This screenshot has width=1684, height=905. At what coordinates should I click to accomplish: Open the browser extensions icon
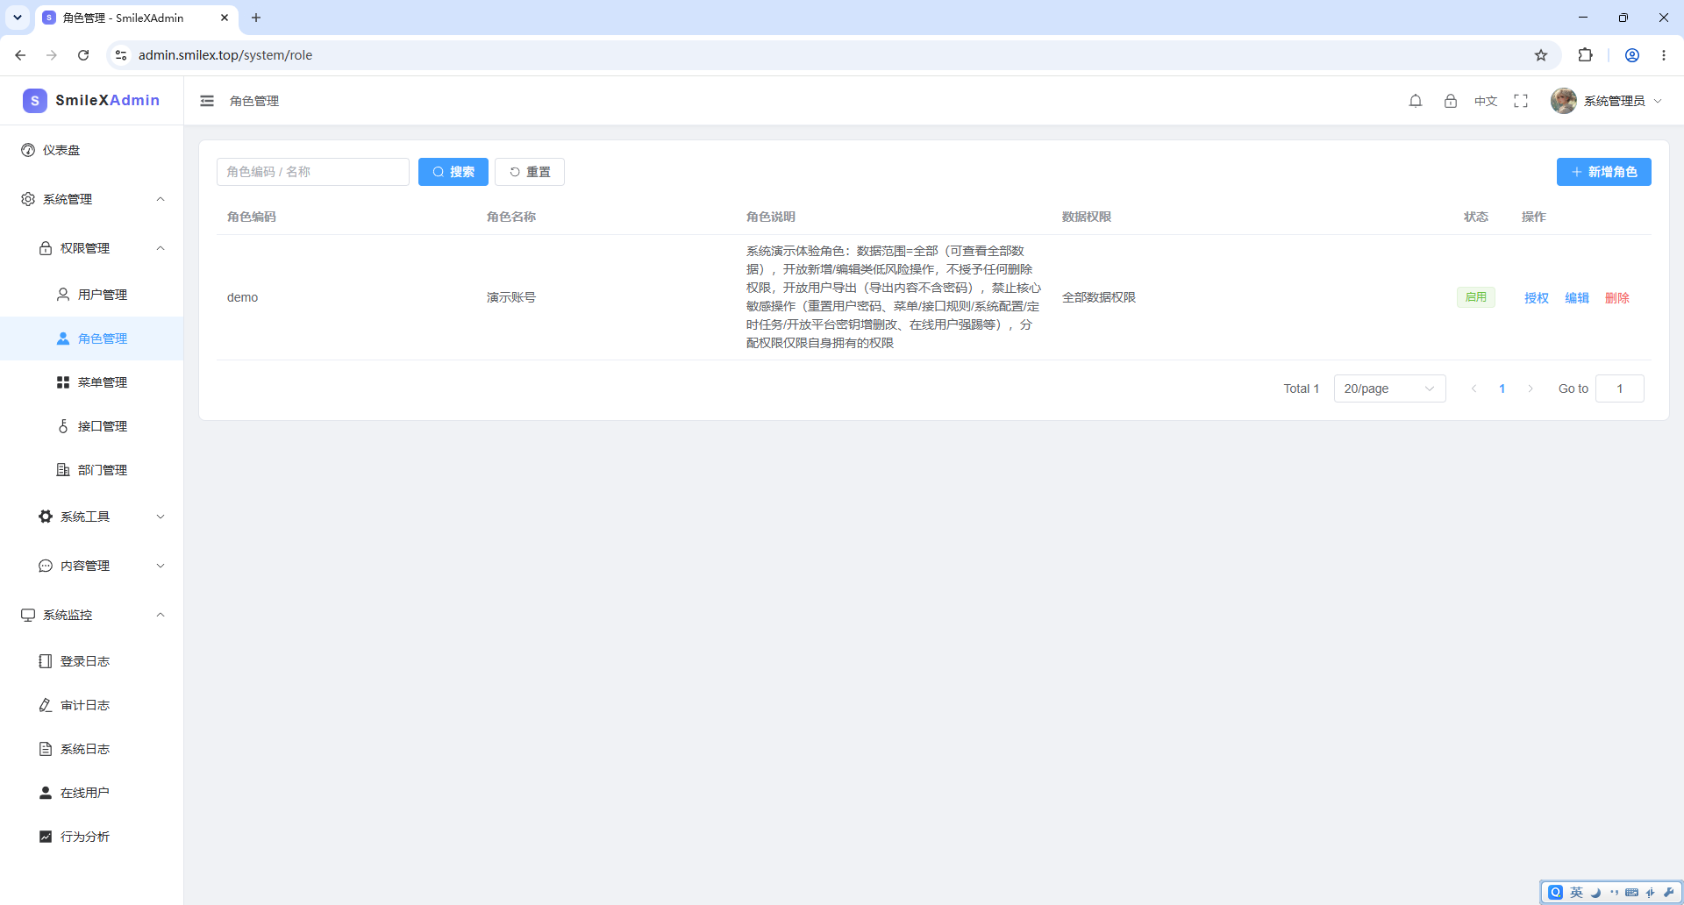1585,55
